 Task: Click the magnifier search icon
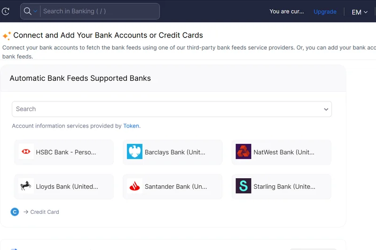pos(27,11)
